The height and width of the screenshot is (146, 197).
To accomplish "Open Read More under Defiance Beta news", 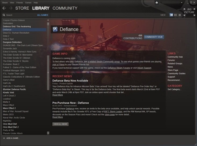I will (58, 95).
